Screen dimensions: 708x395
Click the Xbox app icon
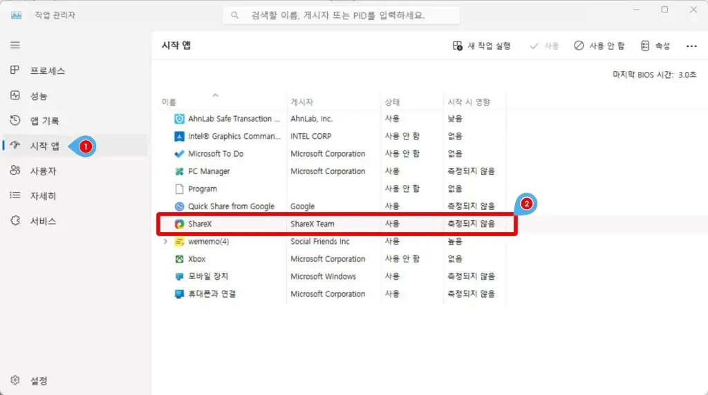coord(179,259)
